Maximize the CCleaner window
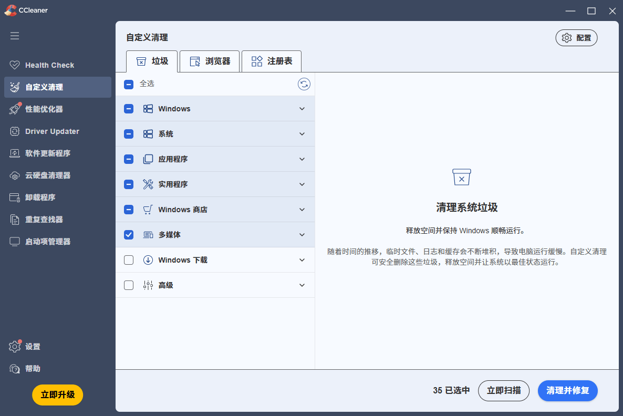Screen dimensions: 623x416 (x=591, y=11)
